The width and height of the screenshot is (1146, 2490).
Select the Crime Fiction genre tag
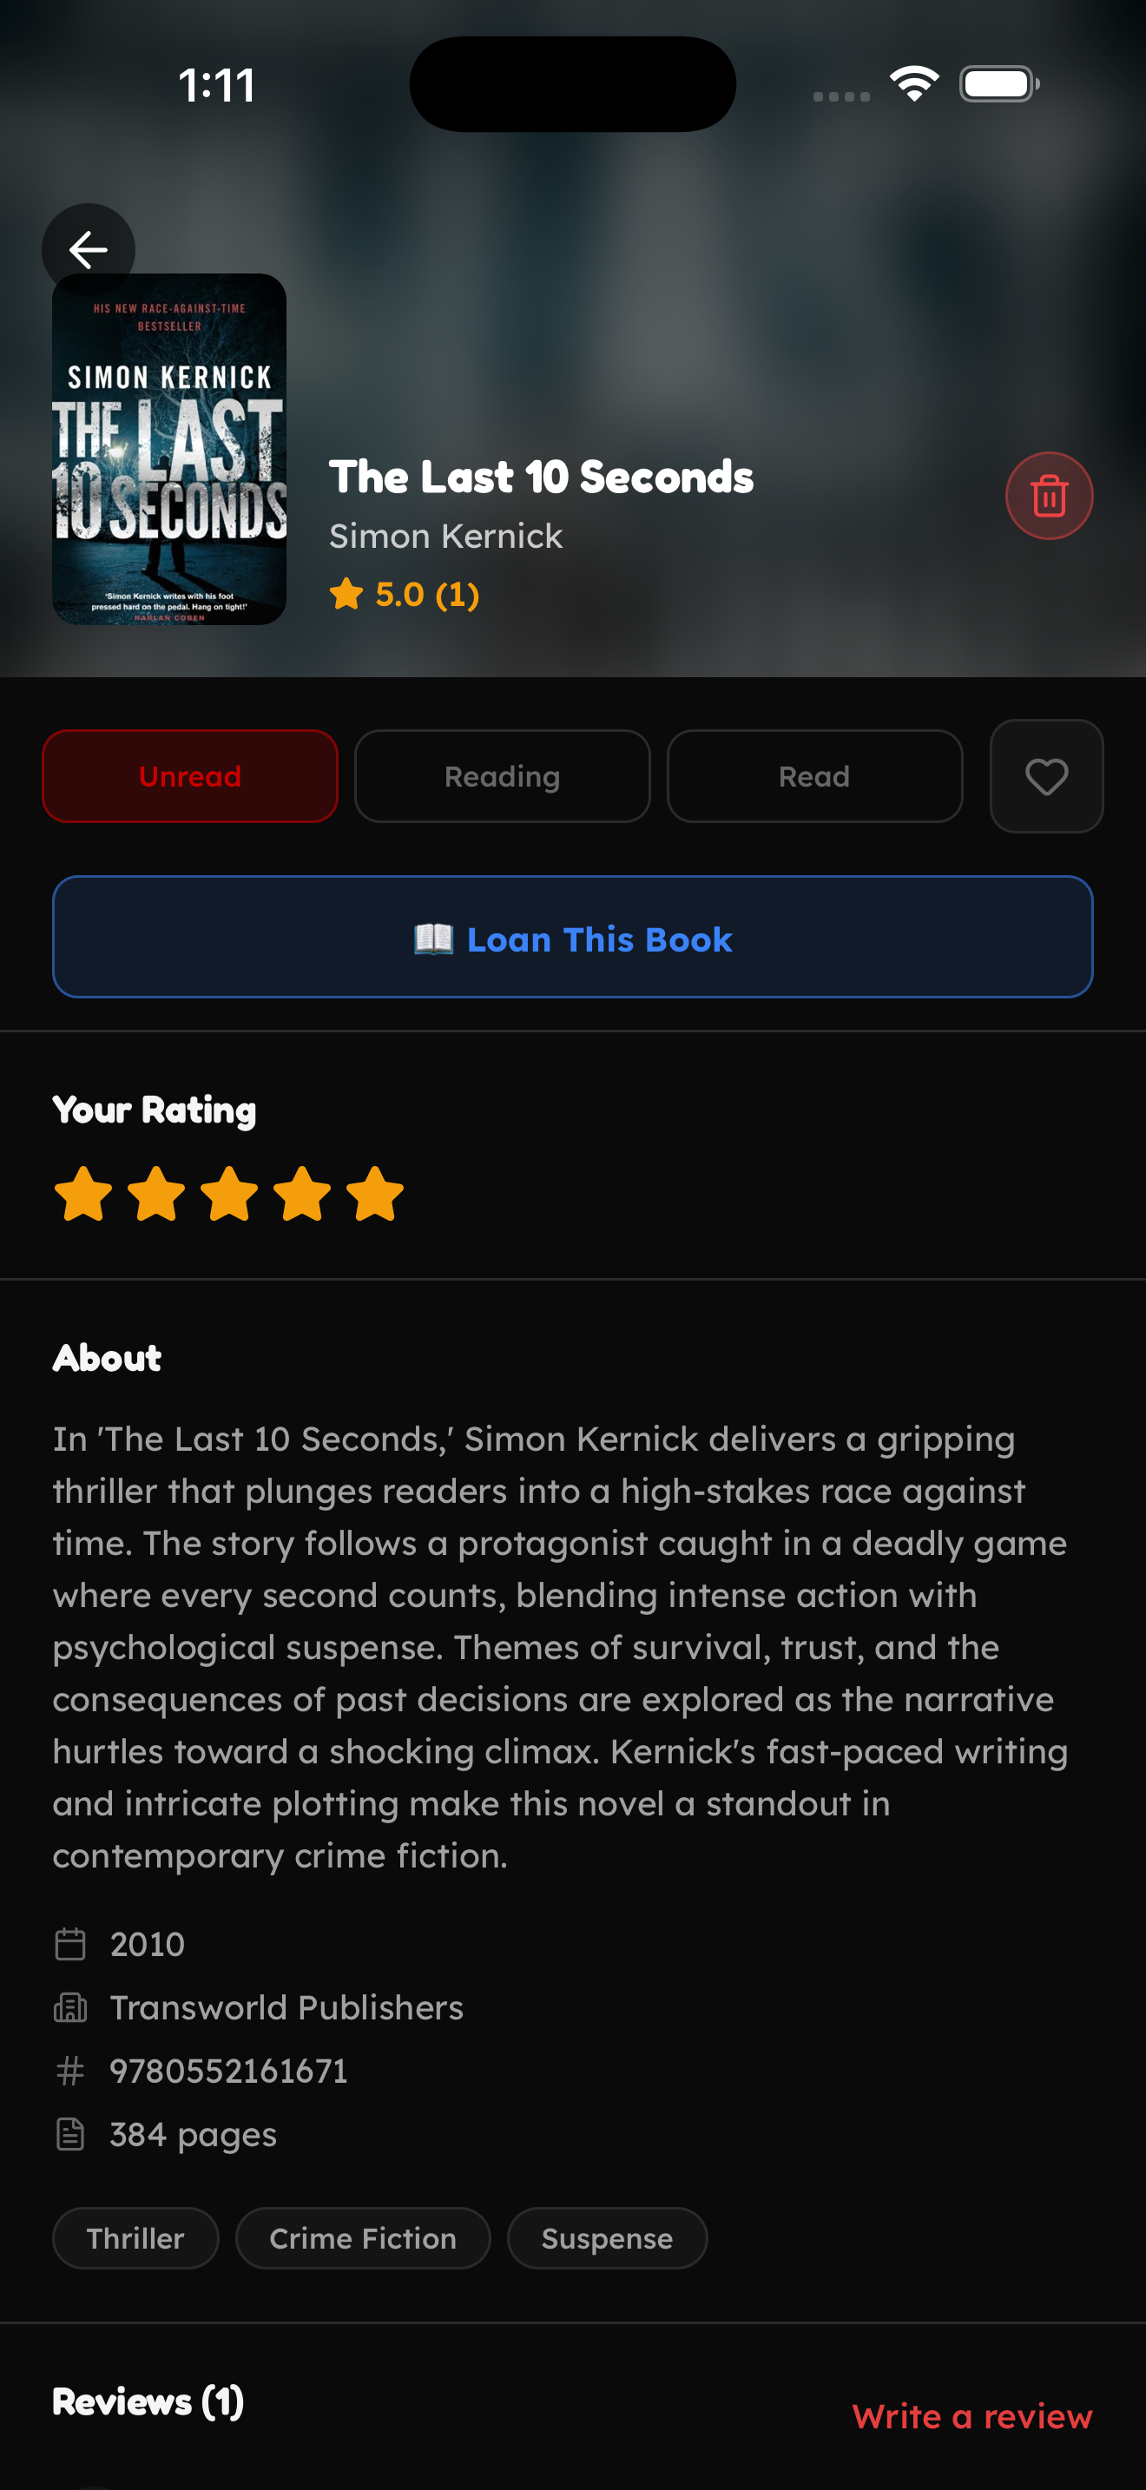tap(362, 2239)
